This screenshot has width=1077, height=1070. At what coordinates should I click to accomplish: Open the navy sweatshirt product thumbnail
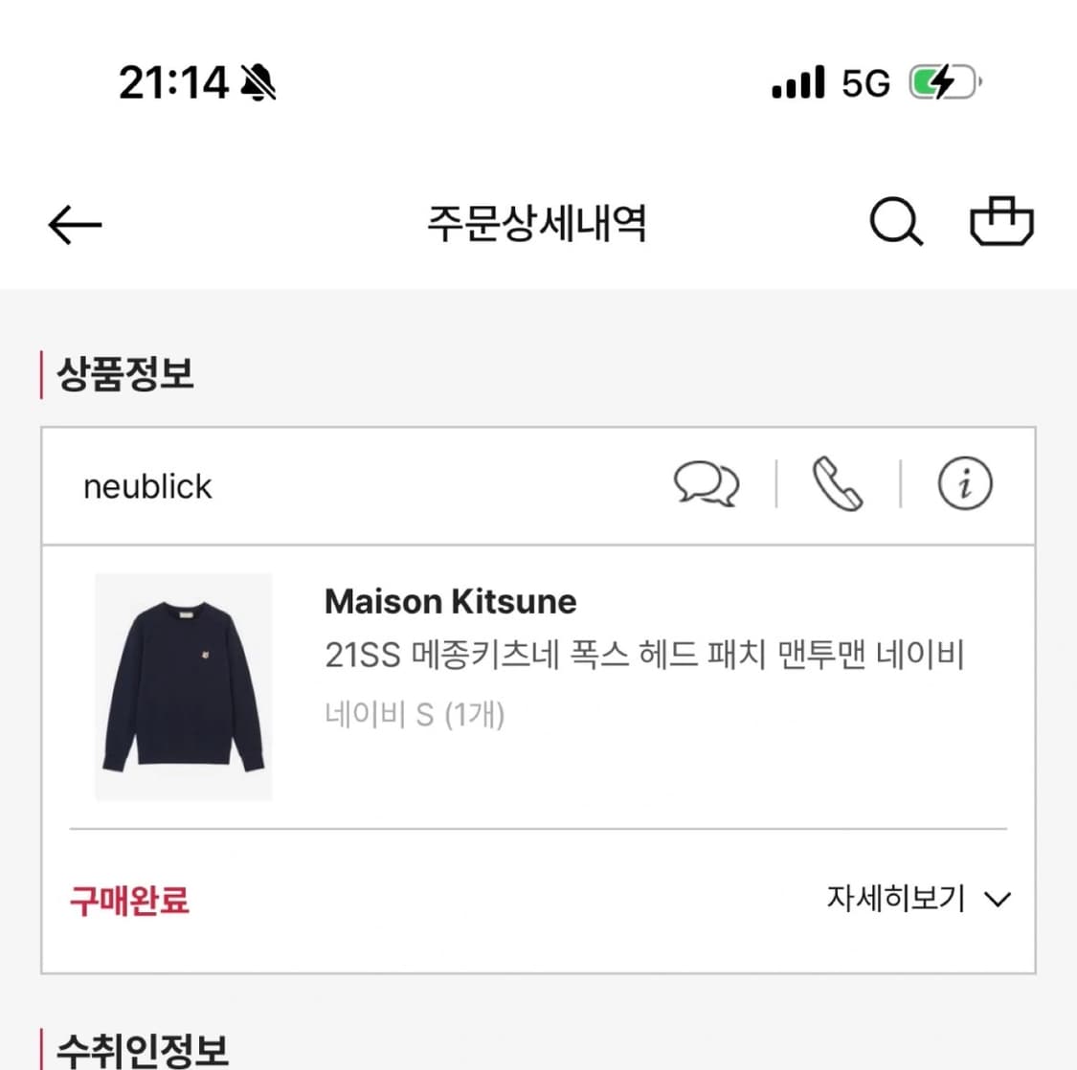point(183,685)
